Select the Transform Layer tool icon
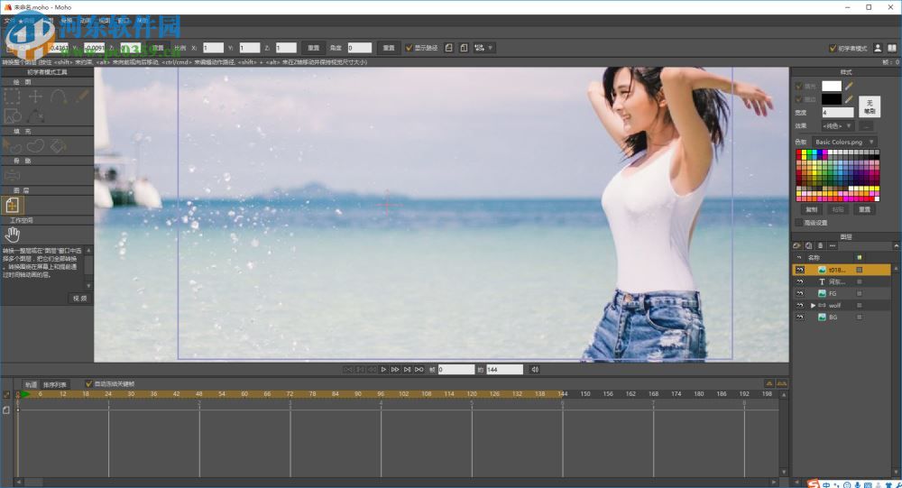902x488 pixels. click(14, 205)
